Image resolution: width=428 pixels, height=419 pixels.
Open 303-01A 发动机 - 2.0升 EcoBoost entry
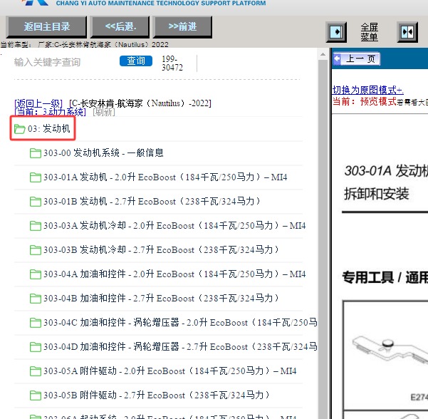[165, 177]
